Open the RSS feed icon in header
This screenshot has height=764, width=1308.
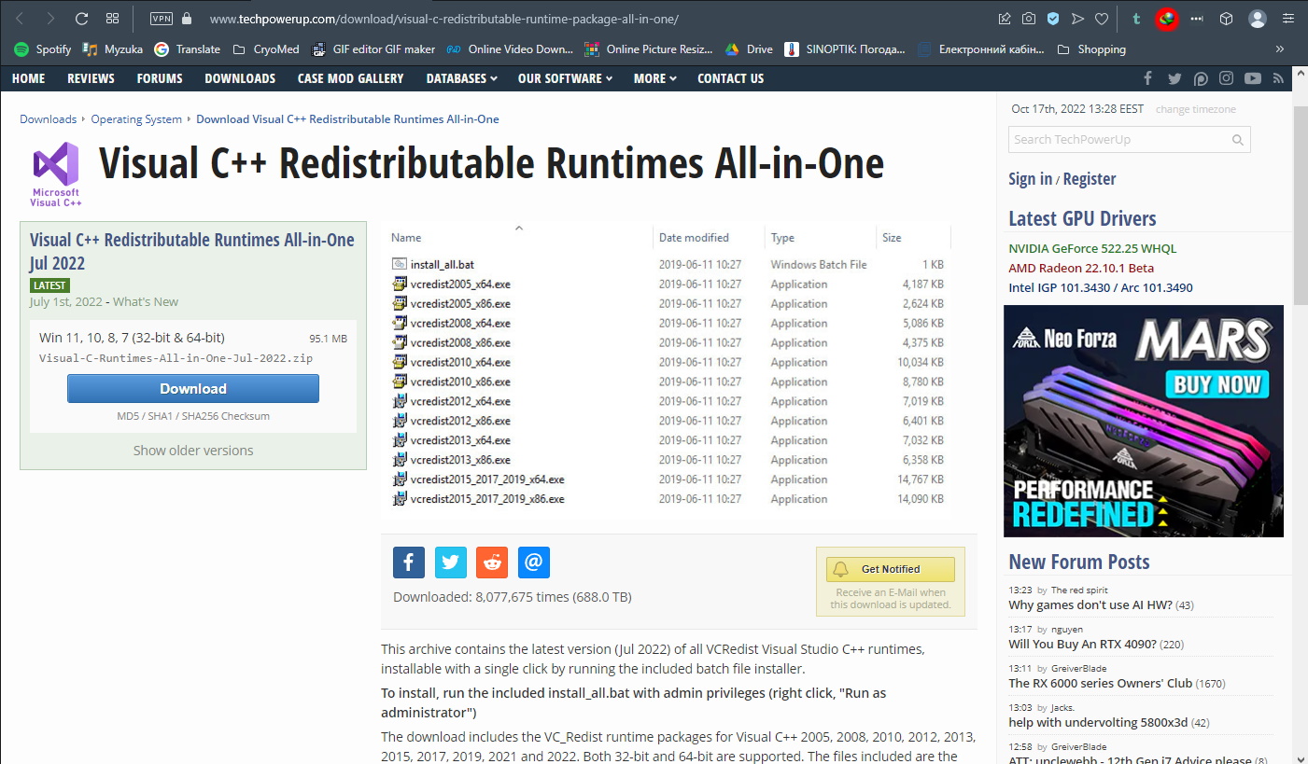pyautogui.click(x=1278, y=78)
